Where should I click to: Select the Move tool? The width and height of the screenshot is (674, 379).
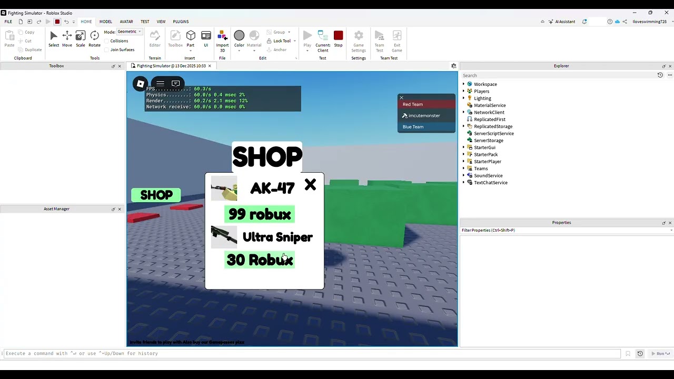coord(67,38)
